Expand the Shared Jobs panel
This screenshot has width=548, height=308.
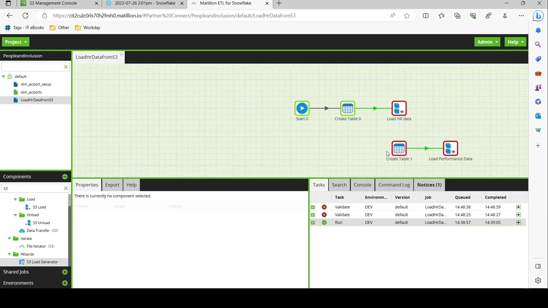(x=16, y=272)
